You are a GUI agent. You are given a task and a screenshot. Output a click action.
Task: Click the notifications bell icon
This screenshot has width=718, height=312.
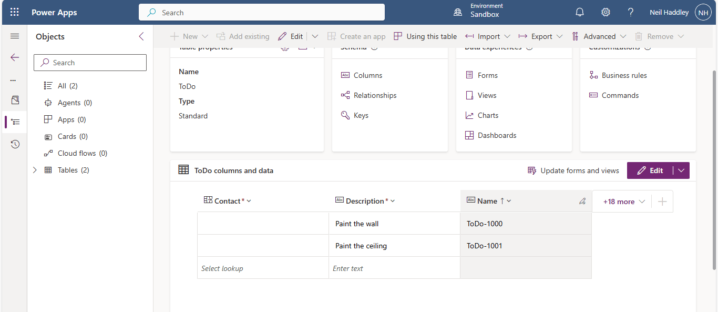[580, 12]
